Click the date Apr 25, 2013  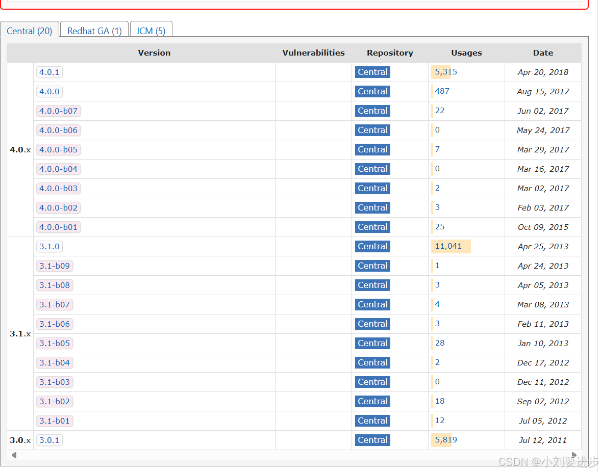(x=543, y=247)
